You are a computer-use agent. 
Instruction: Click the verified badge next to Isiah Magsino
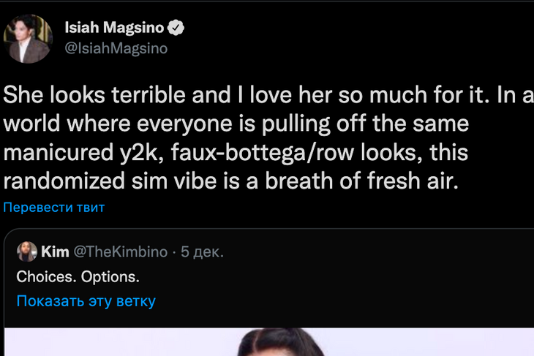[x=176, y=29]
